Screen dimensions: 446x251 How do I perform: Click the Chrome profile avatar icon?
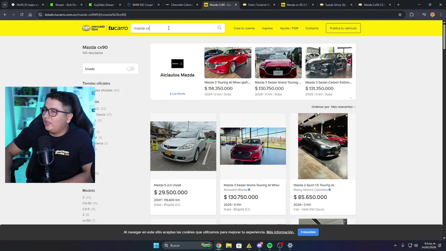click(432, 15)
